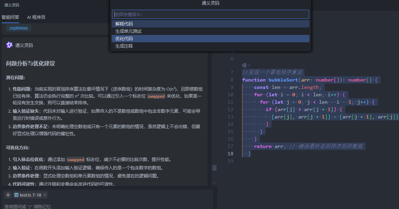Click the if condition on line 12

click(x=304, y=109)
